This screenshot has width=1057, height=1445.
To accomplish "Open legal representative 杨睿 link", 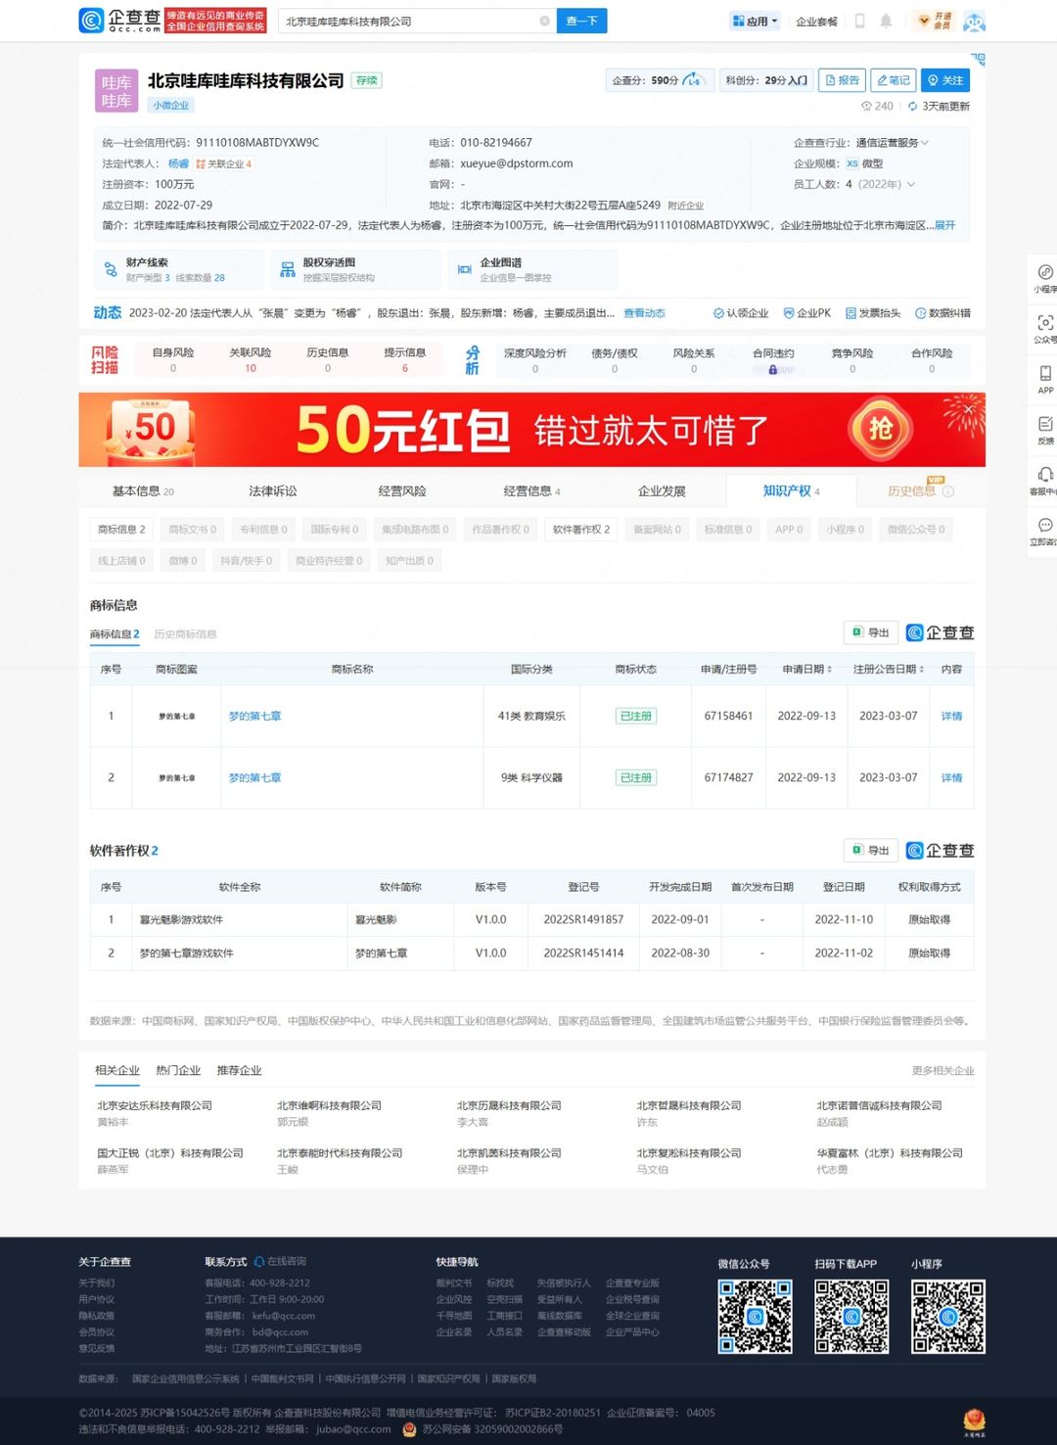I will point(178,163).
